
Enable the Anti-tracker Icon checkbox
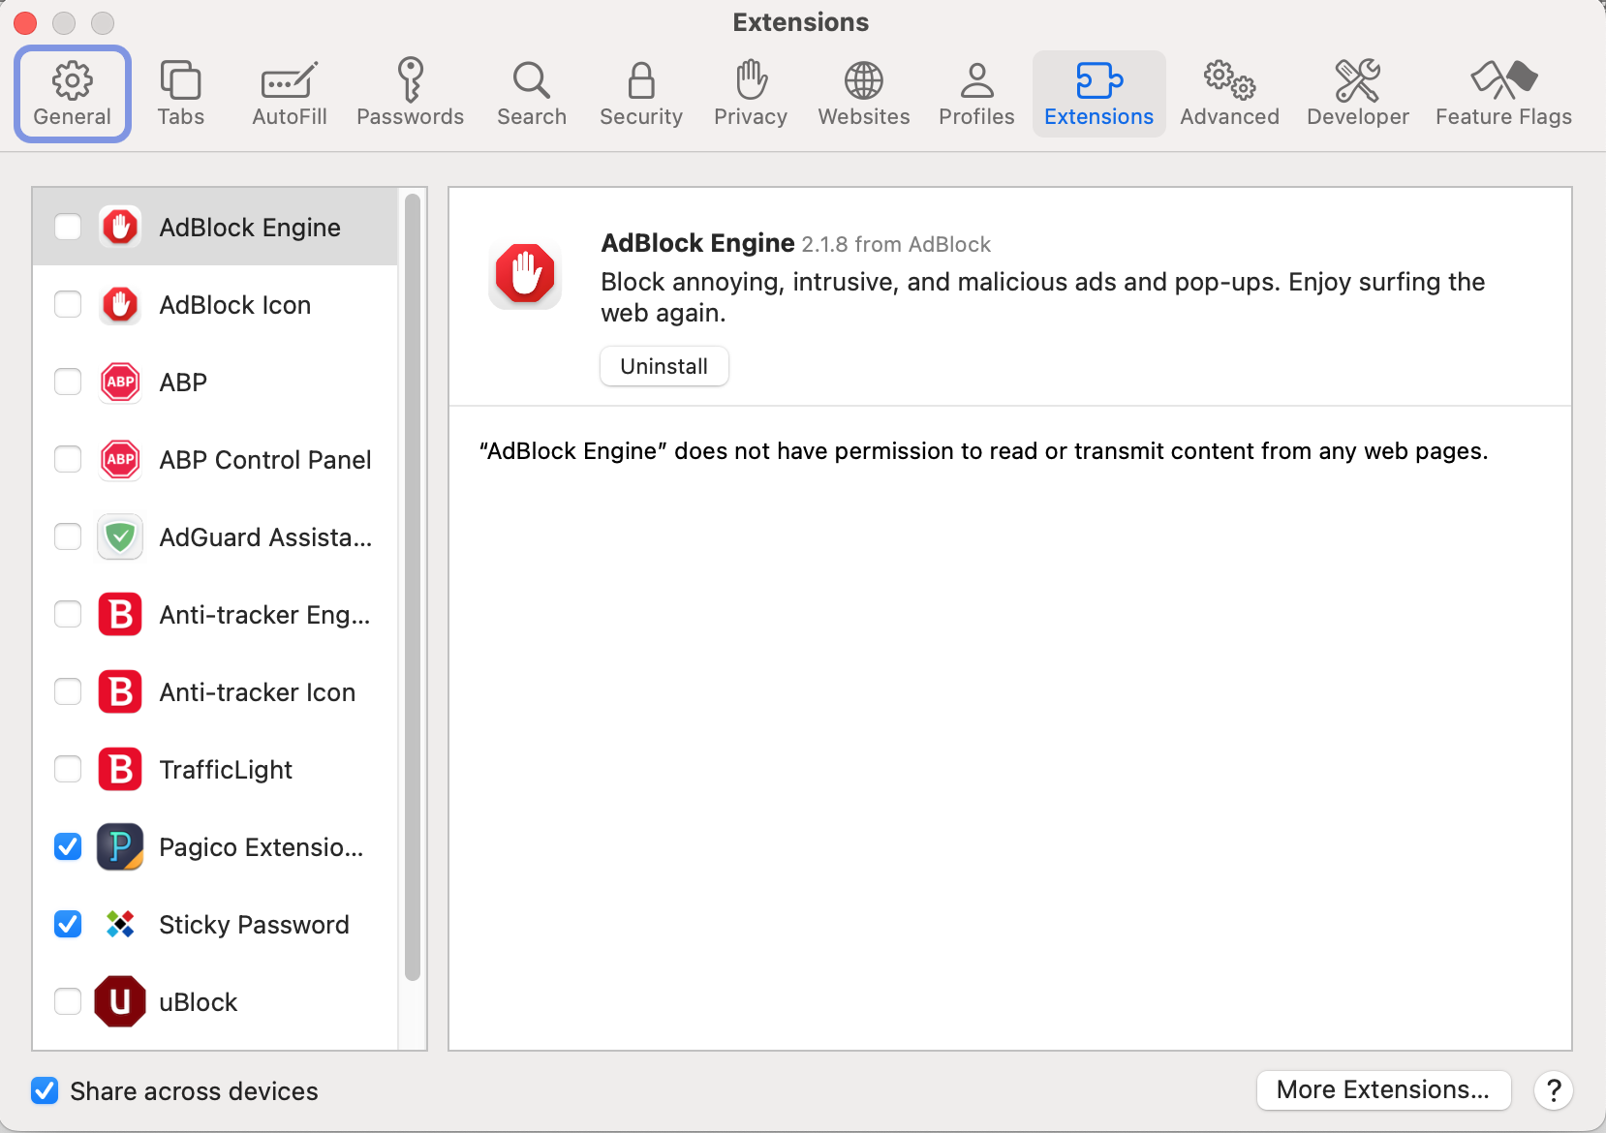tap(68, 691)
